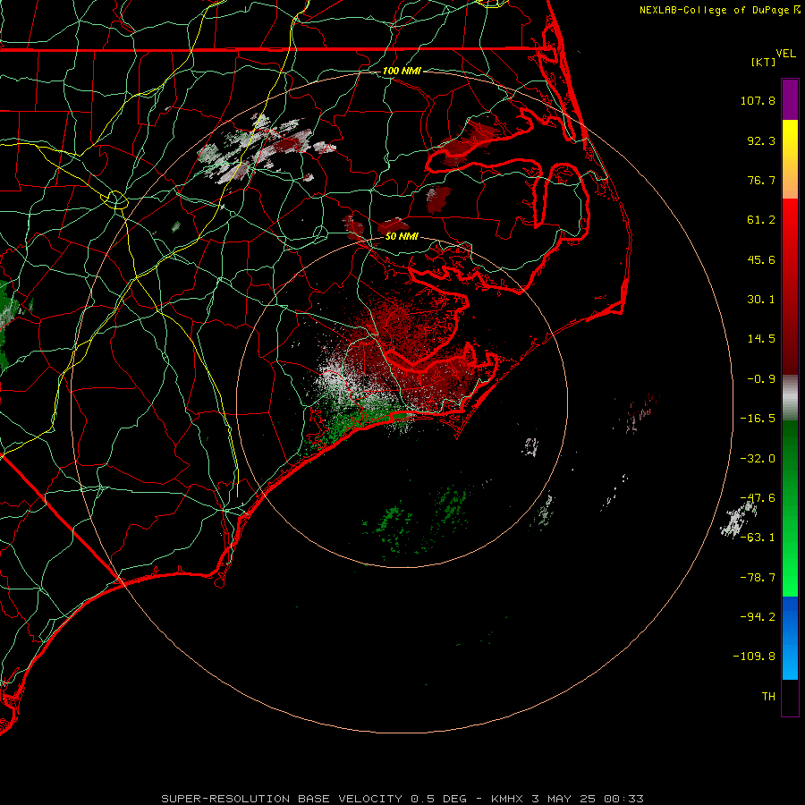Click the TH threshold label

point(768,697)
